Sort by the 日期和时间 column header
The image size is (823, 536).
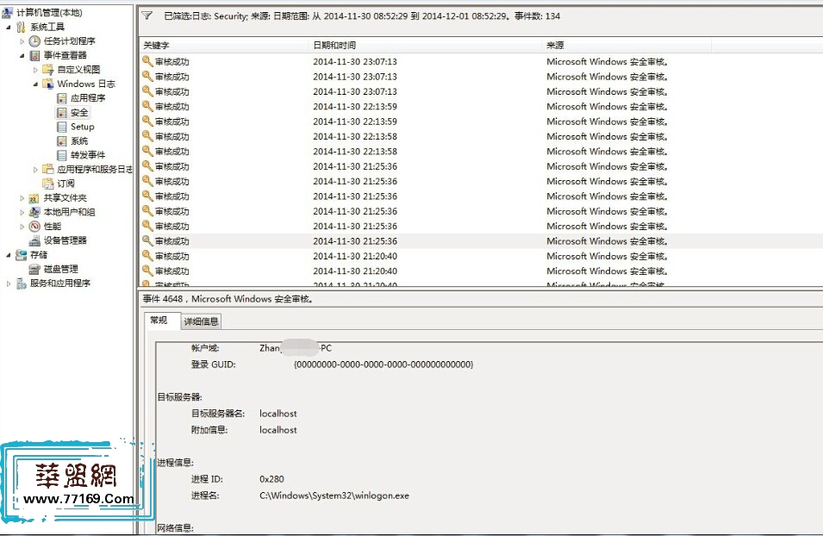tap(334, 45)
